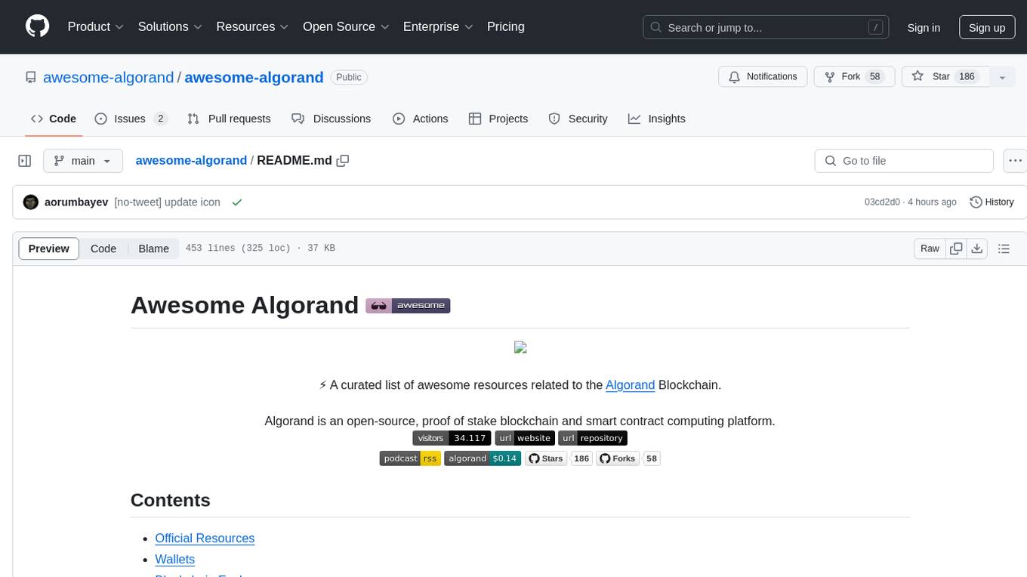Expand the Product menu
Viewport: 1027px width, 577px height.
click(96, 26)
